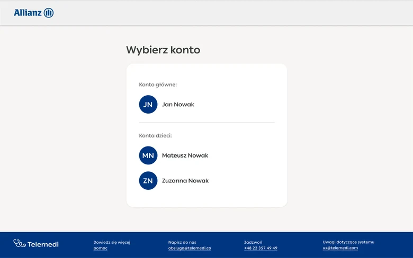Select the ZN avatar circle
413x258 pixels.
coord(148,181)
